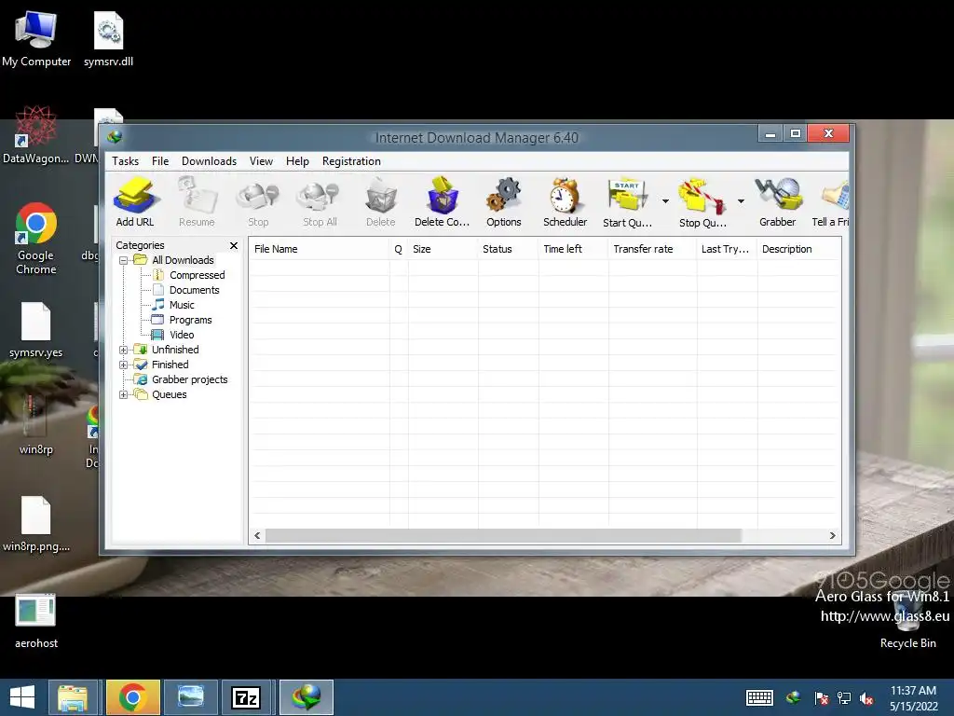This screenshot has height=716, width=954.
Task: Click the Stop All toolbar icon
Action: 320,201
